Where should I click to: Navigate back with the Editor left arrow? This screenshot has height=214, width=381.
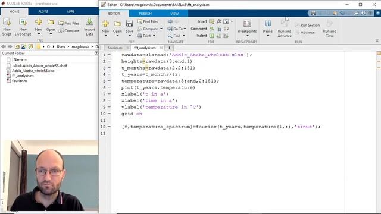(x=170, y=21)
